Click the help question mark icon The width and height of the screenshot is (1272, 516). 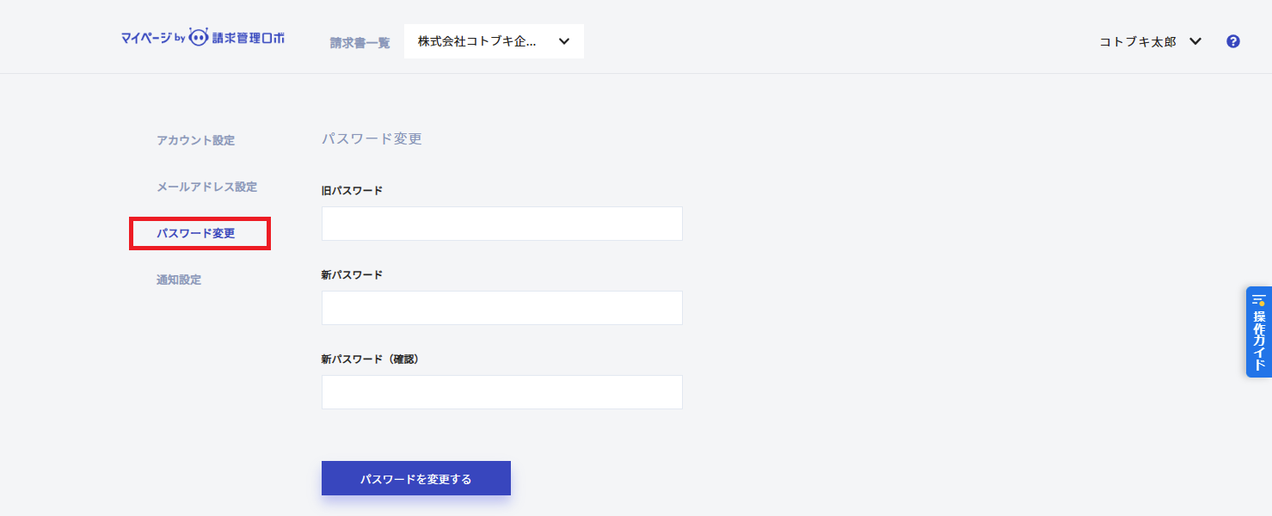pos(1232,41)
